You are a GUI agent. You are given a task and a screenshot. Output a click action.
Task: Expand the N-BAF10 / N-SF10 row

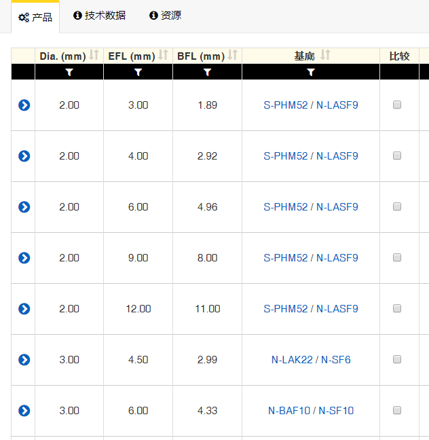24,411
